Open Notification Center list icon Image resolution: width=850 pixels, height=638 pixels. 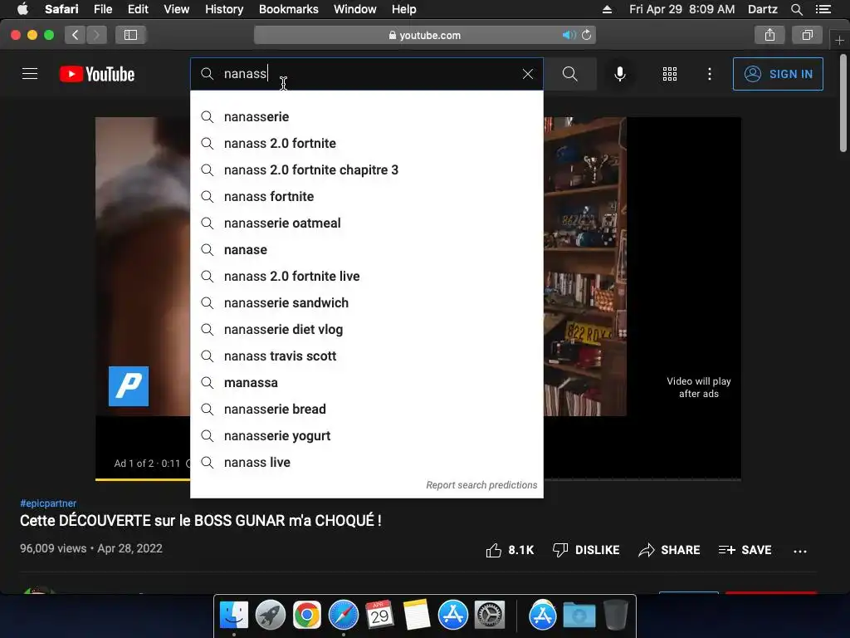(823, 9)
